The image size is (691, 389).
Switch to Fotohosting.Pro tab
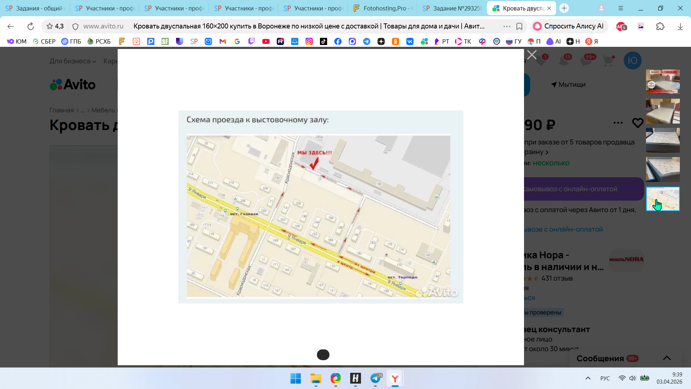click(x=383, y=8)
